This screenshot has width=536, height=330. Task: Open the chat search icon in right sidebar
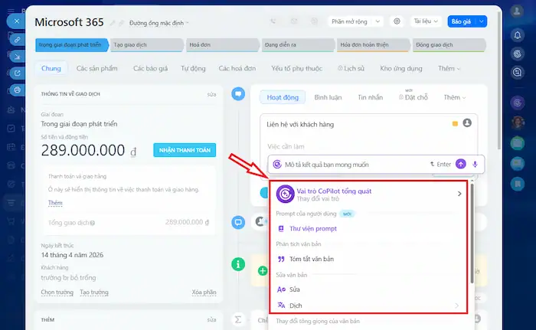click(518, 72)
